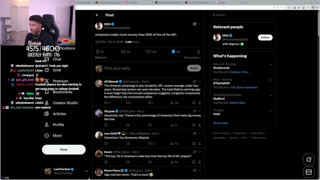Open Grok in the sidebar
The image size is (320, 180).
click(x=53, y=70)
